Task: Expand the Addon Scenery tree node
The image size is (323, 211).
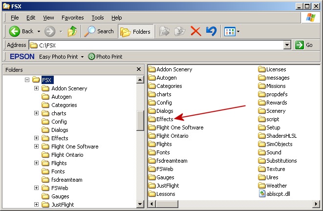Action: coord(37,88)
